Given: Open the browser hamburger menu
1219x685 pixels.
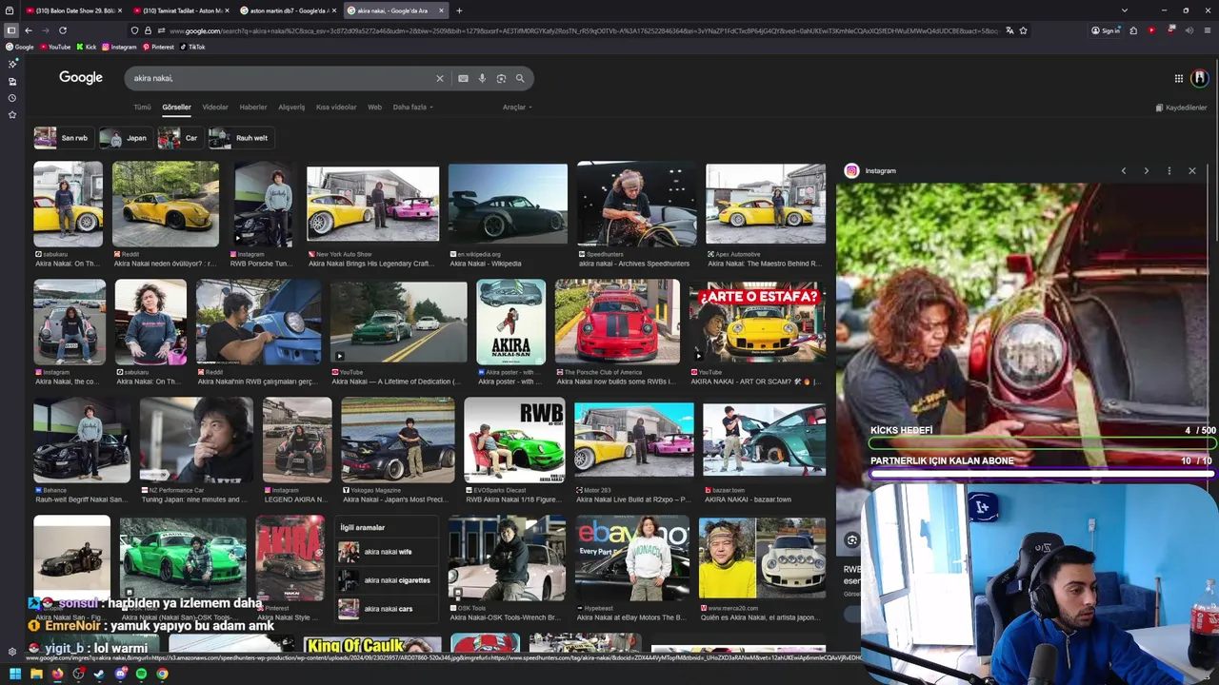Looking at the screenshot, I should tap(1207, 30).
